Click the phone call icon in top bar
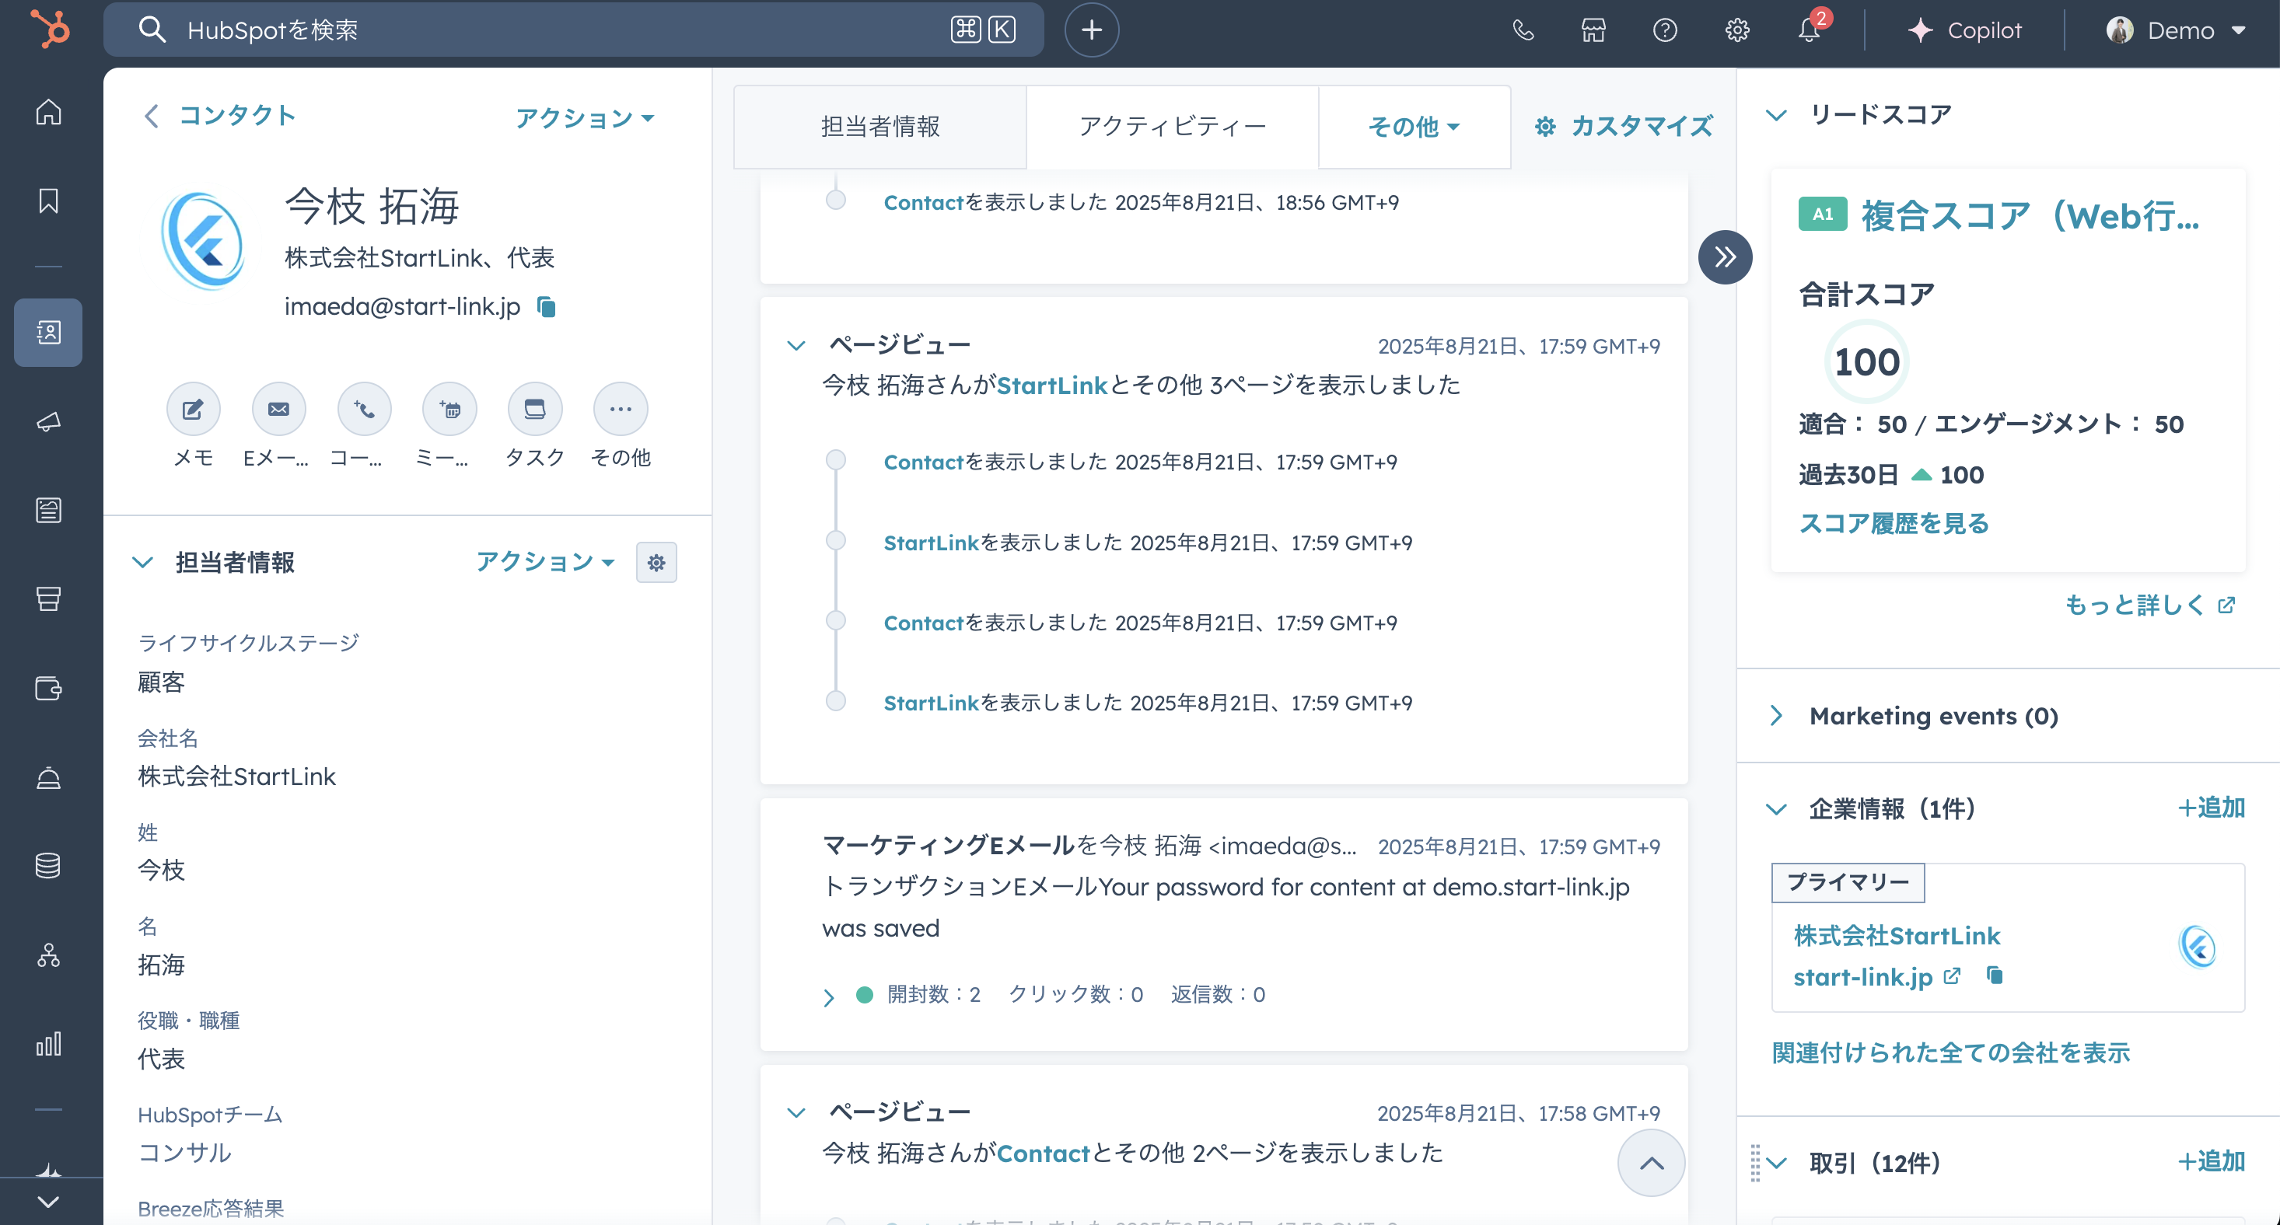2280x1225 pixels. [x=1523, y=30]
